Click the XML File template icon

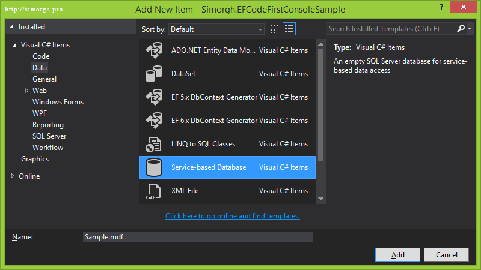(x=154, y=191)
